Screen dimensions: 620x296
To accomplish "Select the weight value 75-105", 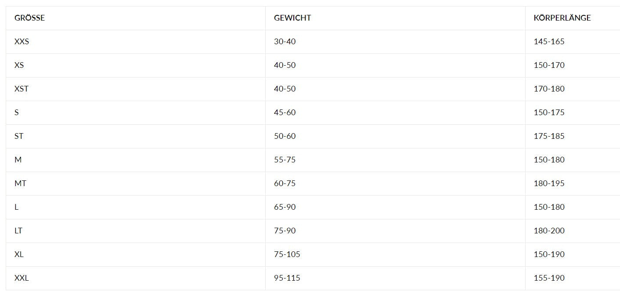I will point(287,254).
